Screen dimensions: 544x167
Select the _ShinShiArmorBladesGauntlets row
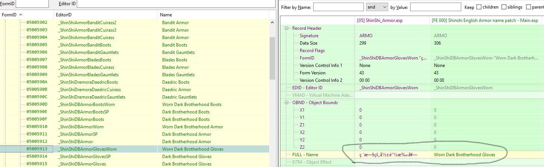(134, 75)
